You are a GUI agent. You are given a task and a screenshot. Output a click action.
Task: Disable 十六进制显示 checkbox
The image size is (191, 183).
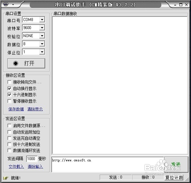click(9, 95)
